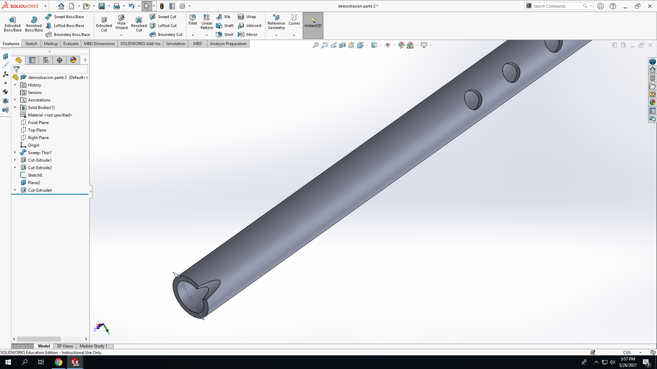
Task: Open the Evaluate tab
Action: click(71, 44)
